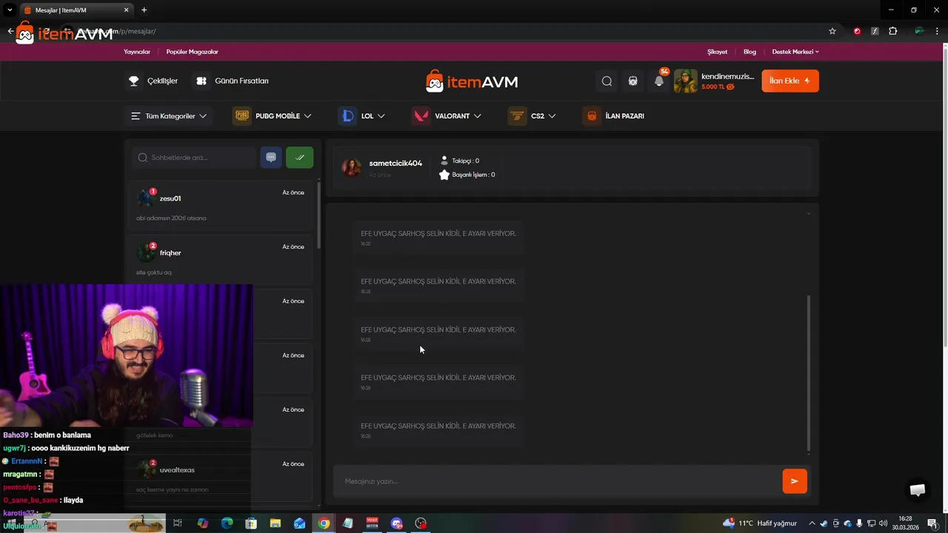Open Yayıncılar in the top bar

pos(137,52)
